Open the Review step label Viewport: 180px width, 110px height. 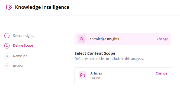[x=18, y=66]
